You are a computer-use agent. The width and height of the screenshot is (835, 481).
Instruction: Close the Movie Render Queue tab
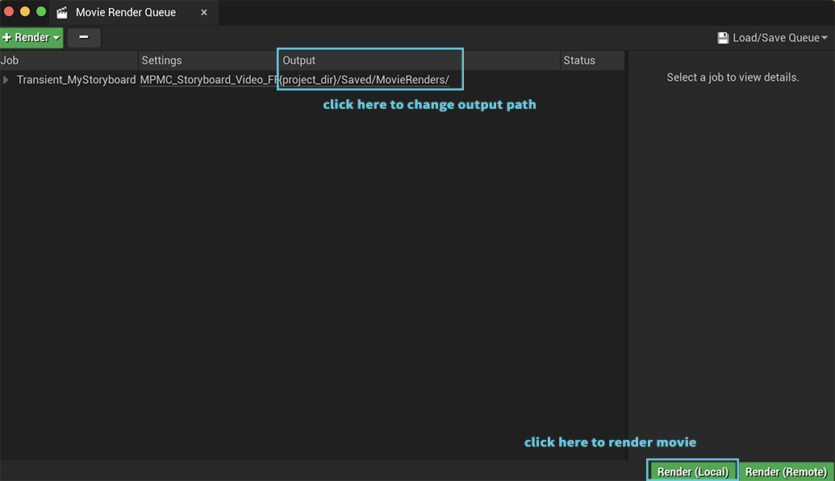coord(203,12)
